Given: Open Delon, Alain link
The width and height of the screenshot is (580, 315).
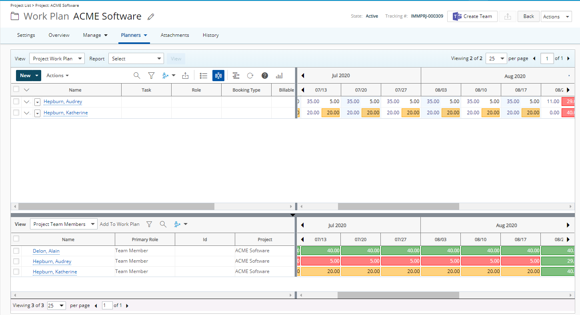Looking at the screenshot, I should pyautogui.click(x=46, y=251).
